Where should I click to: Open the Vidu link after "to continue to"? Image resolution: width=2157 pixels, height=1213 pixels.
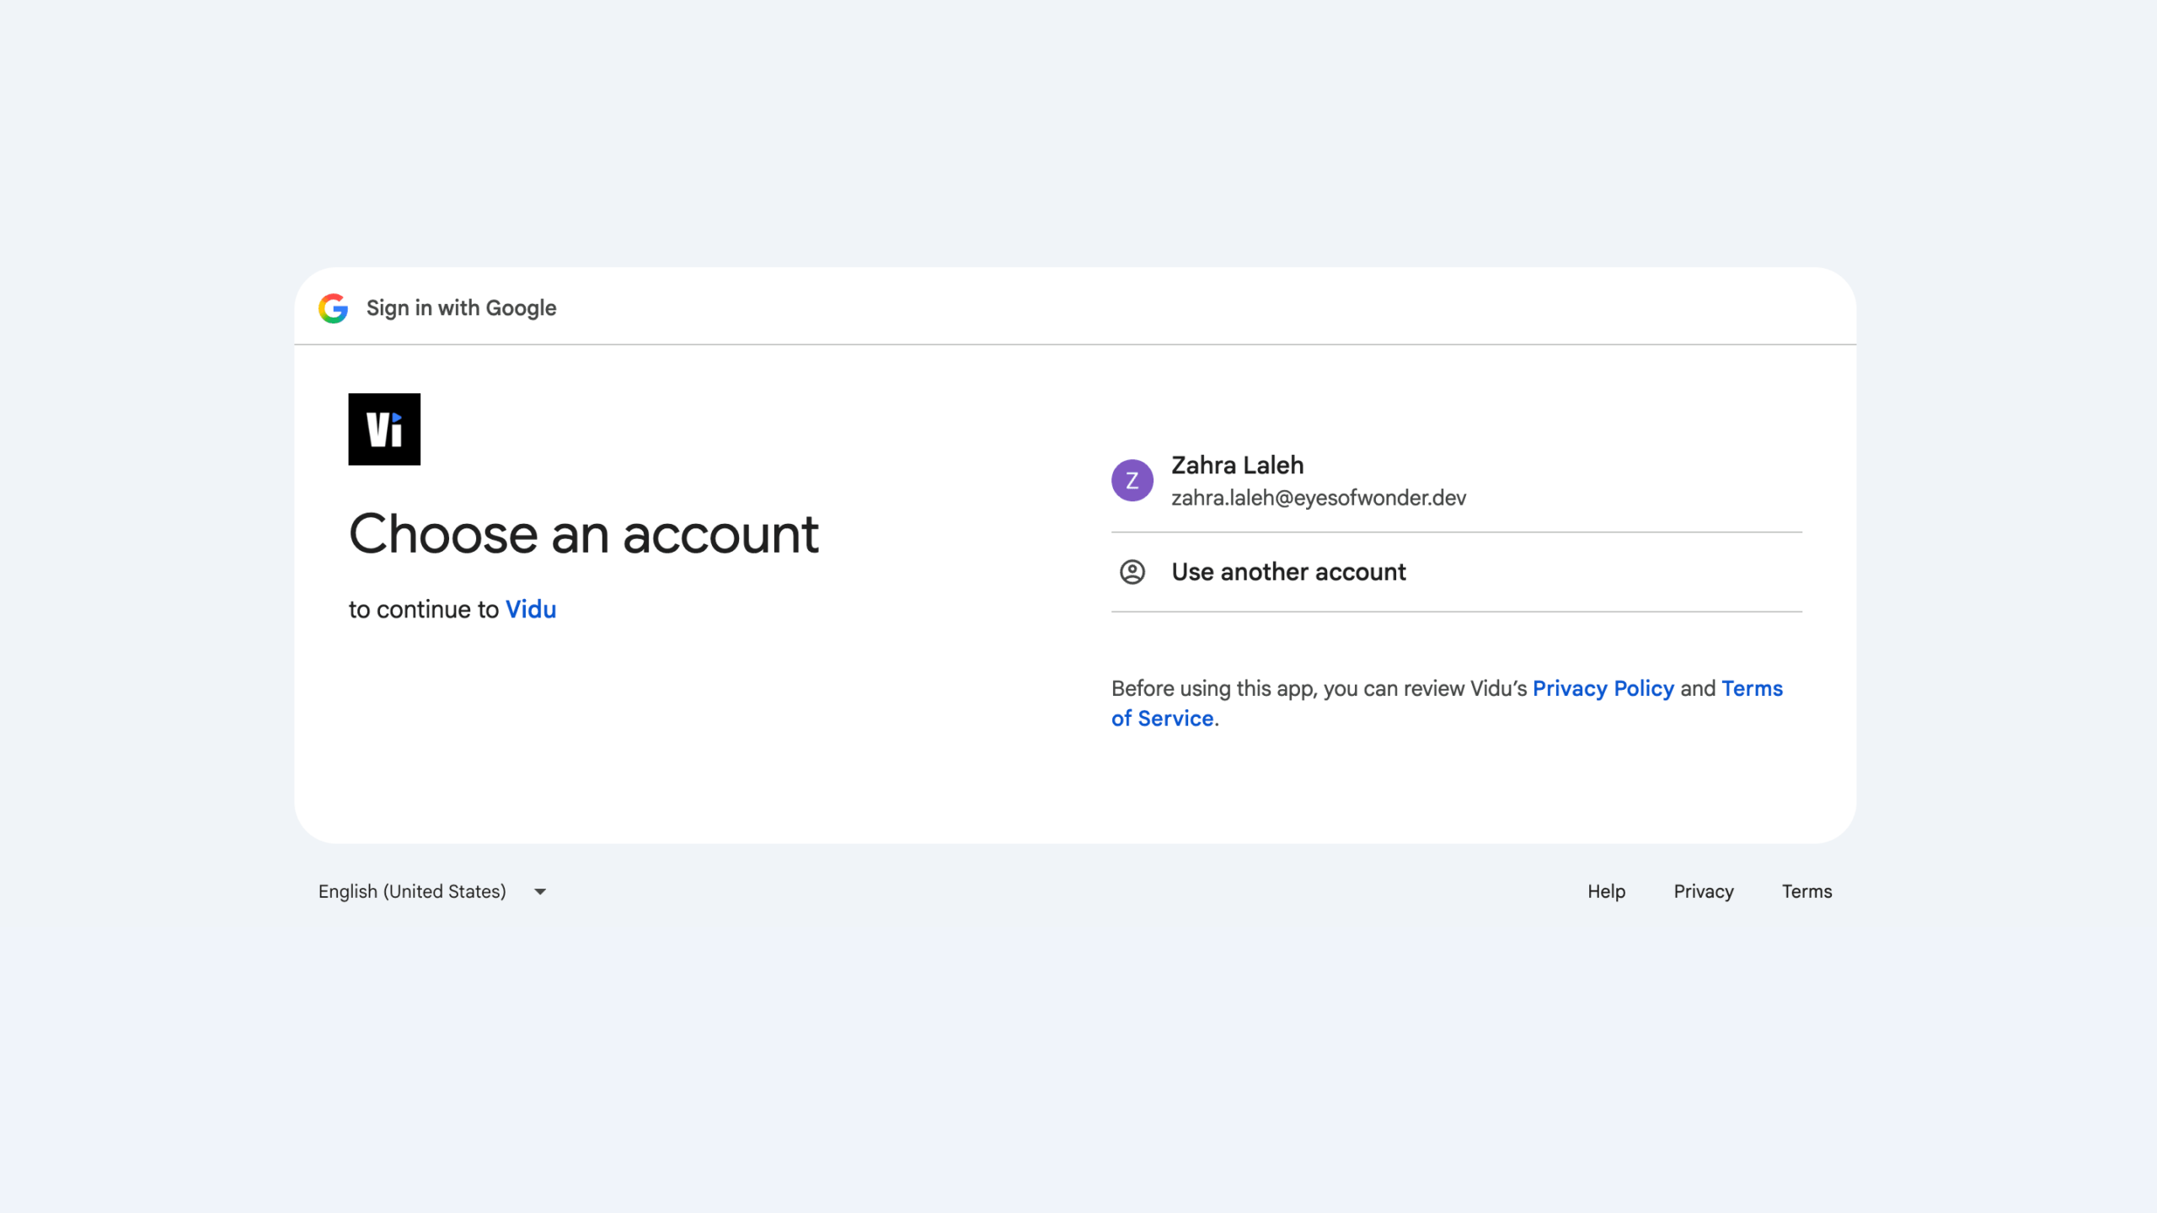coord(531,609)
